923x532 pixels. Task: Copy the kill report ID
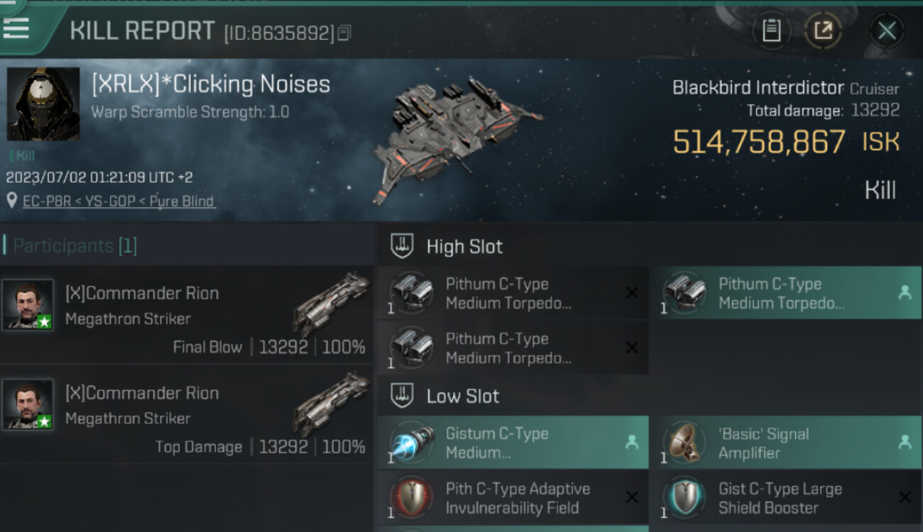[344, 33]
